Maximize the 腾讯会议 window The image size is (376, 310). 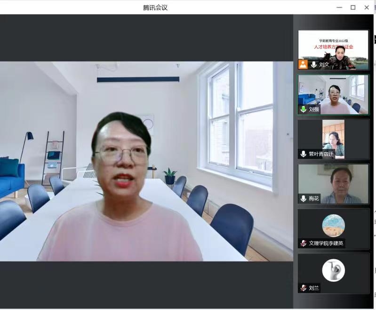point(353,8)
